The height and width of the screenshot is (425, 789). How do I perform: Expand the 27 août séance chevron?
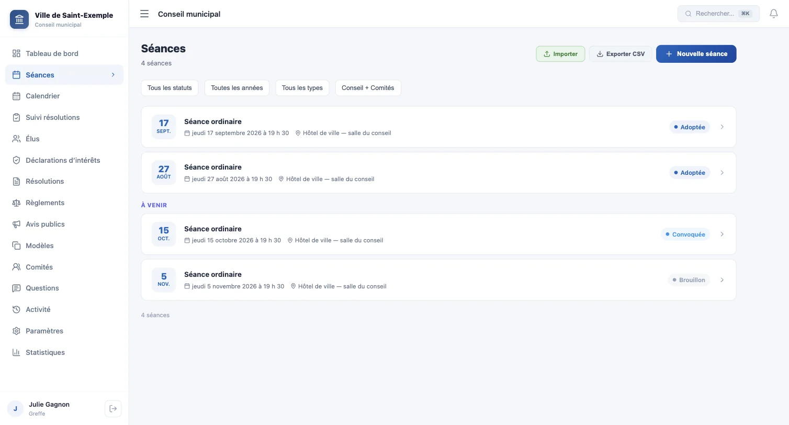[722, 173]
